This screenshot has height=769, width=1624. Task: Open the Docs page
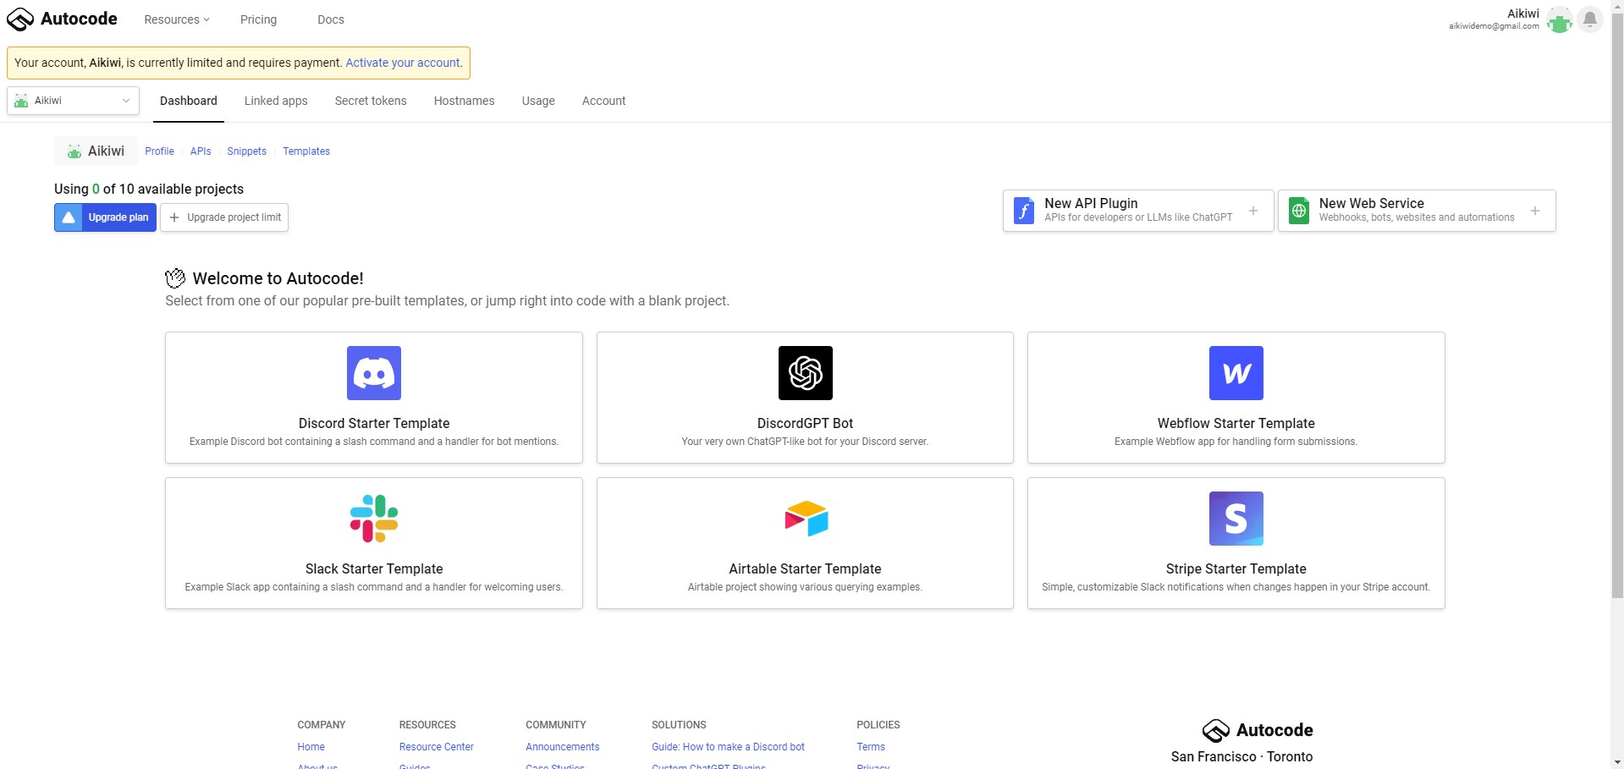[331, 19]
